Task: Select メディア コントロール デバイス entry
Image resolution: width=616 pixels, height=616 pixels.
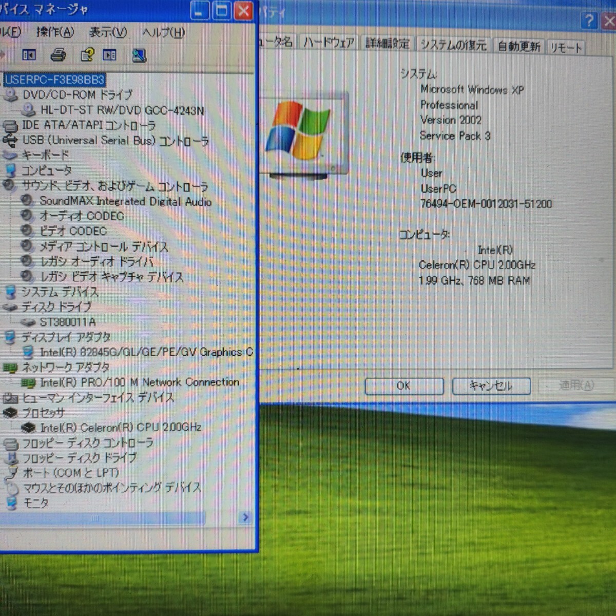Action: (x=104, y=247)
